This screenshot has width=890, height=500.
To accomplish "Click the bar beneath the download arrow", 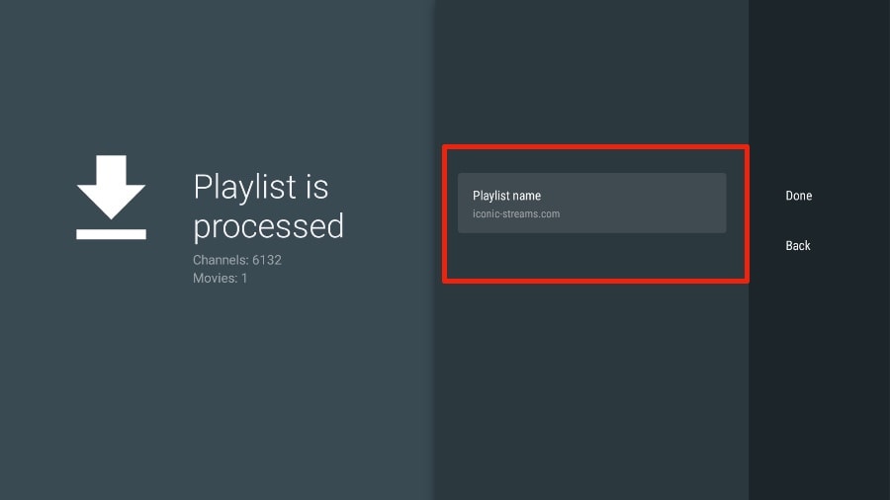I will click(111, 234).
